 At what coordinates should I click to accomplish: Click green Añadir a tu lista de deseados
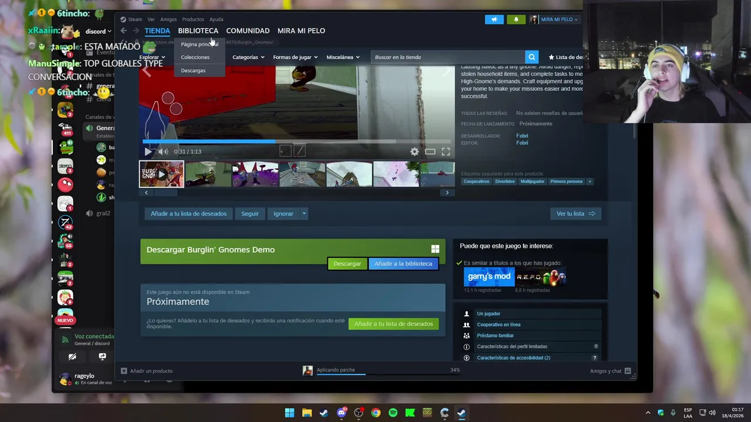point(394,324)
